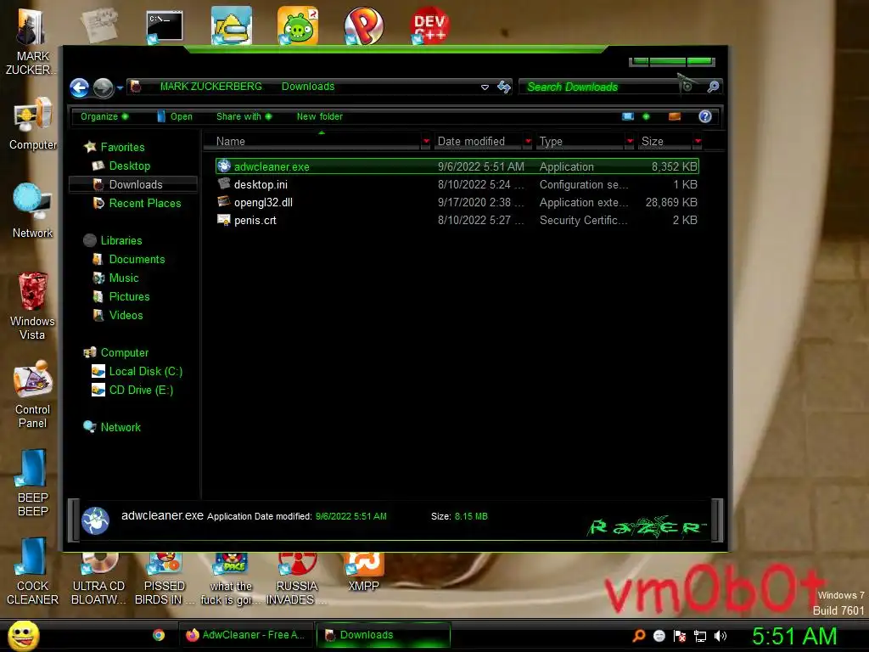Open CD Drive (E:)
The image size is (869, 652).
[x=132, y=390]
